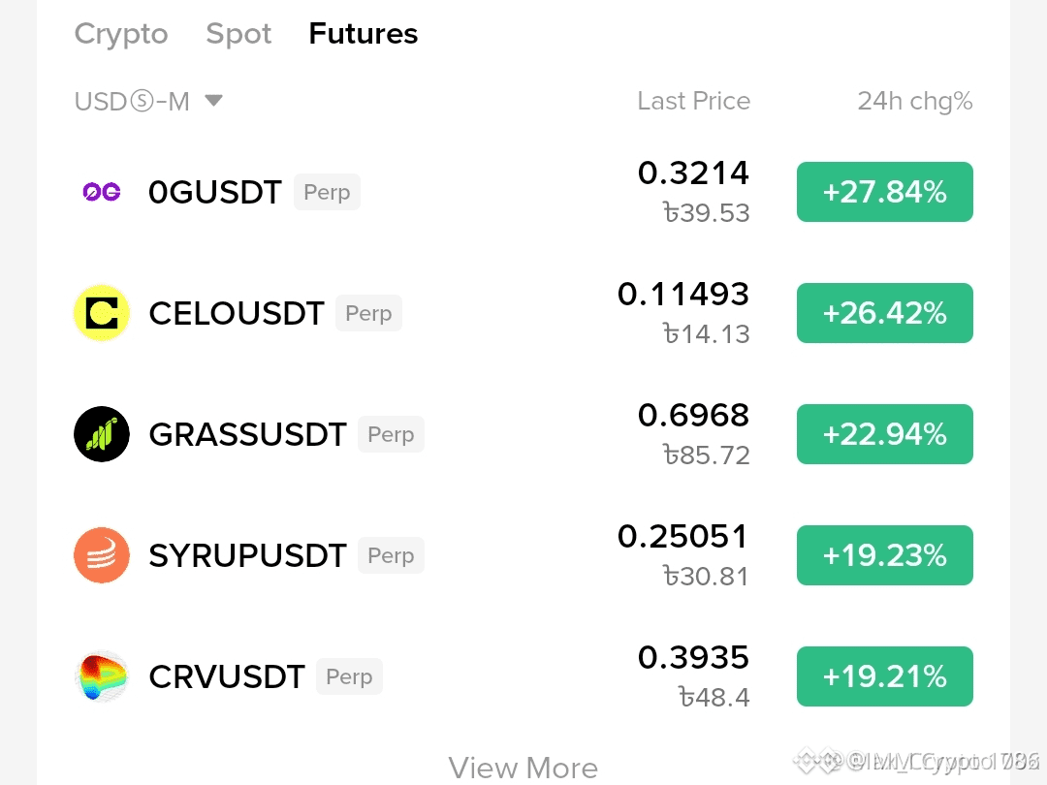1047x785 pixels.
Task: Switch to the Crypto tab
Action: tap(121, 33)
